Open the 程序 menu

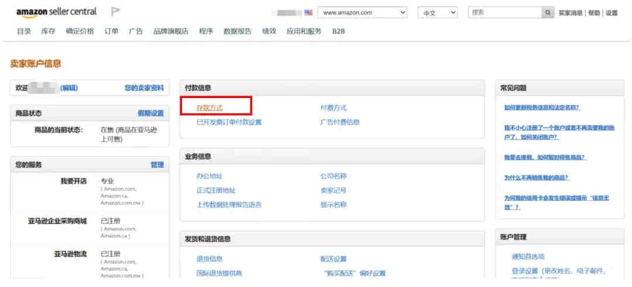pyautogui.click(x=206, y=32)
